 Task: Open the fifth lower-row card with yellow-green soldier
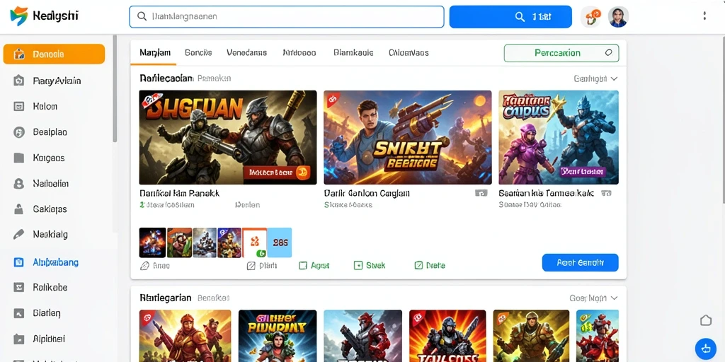tap(531, 336)
